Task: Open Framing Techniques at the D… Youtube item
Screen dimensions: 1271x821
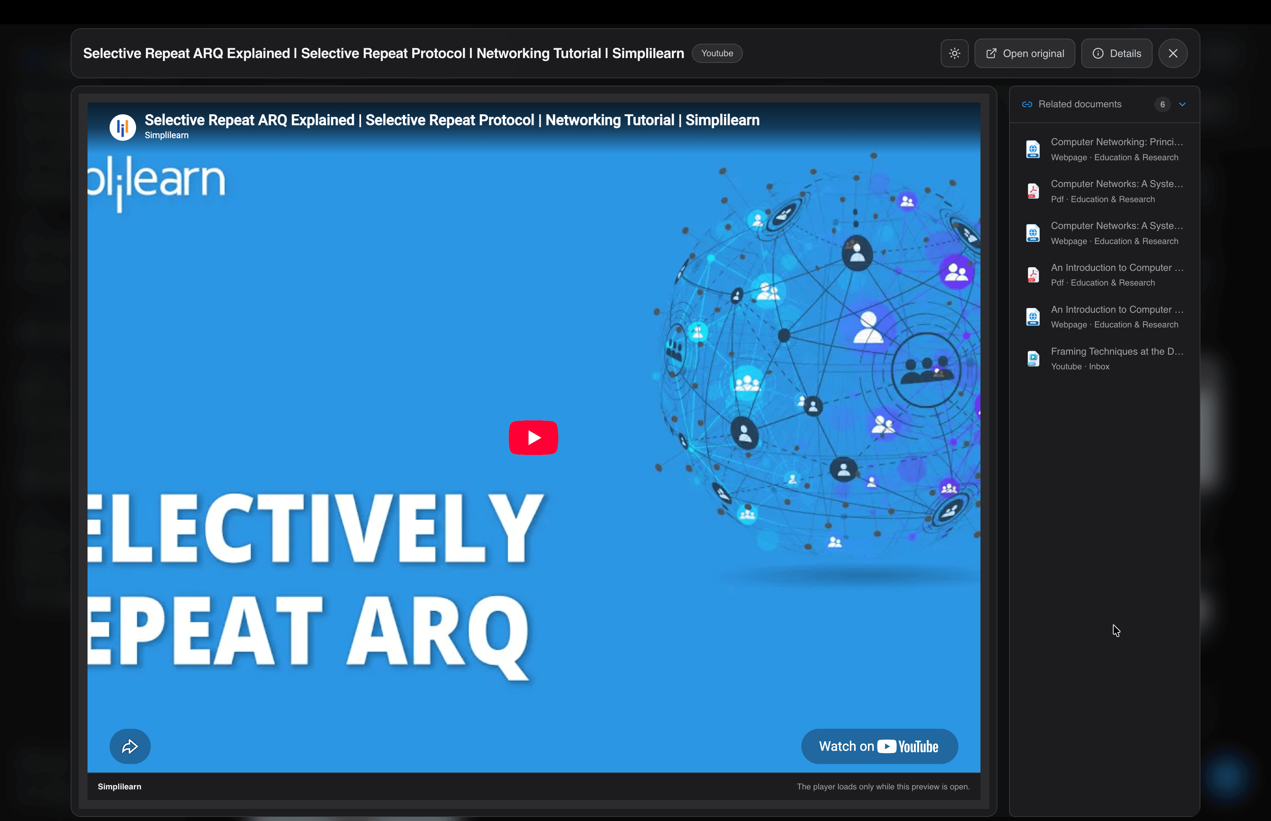Action: (1104, 358)
